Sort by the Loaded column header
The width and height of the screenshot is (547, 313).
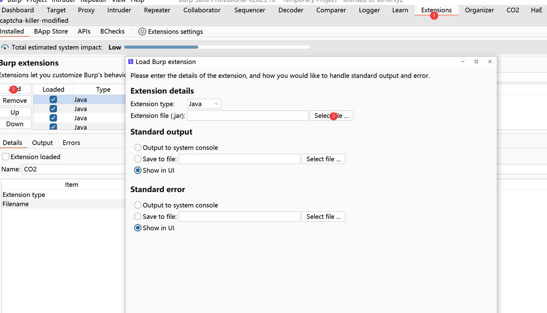53,90
